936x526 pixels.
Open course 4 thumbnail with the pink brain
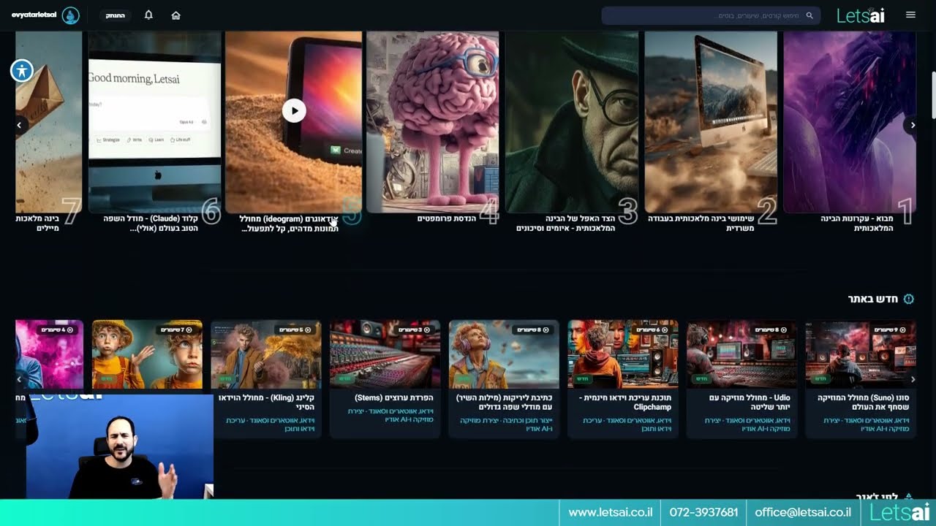coord(433,122)
